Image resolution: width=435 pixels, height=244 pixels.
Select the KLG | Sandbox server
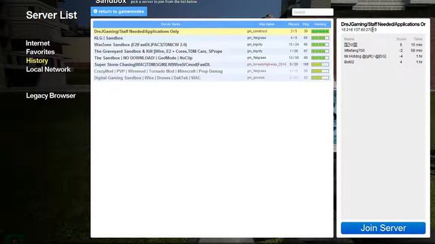point(211,38)
